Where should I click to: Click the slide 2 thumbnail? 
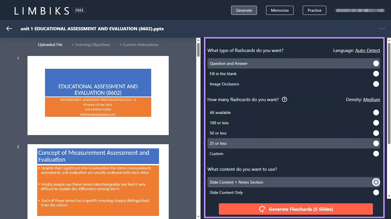(98, 181)
